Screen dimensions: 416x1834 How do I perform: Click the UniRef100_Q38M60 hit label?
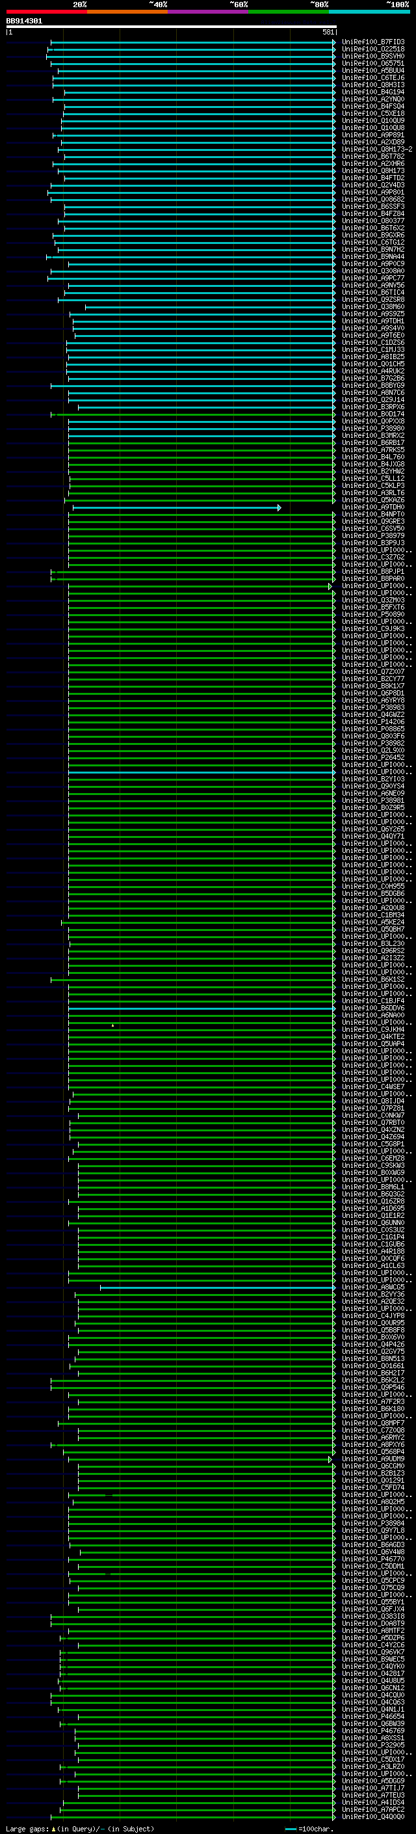tap(372, 308)
